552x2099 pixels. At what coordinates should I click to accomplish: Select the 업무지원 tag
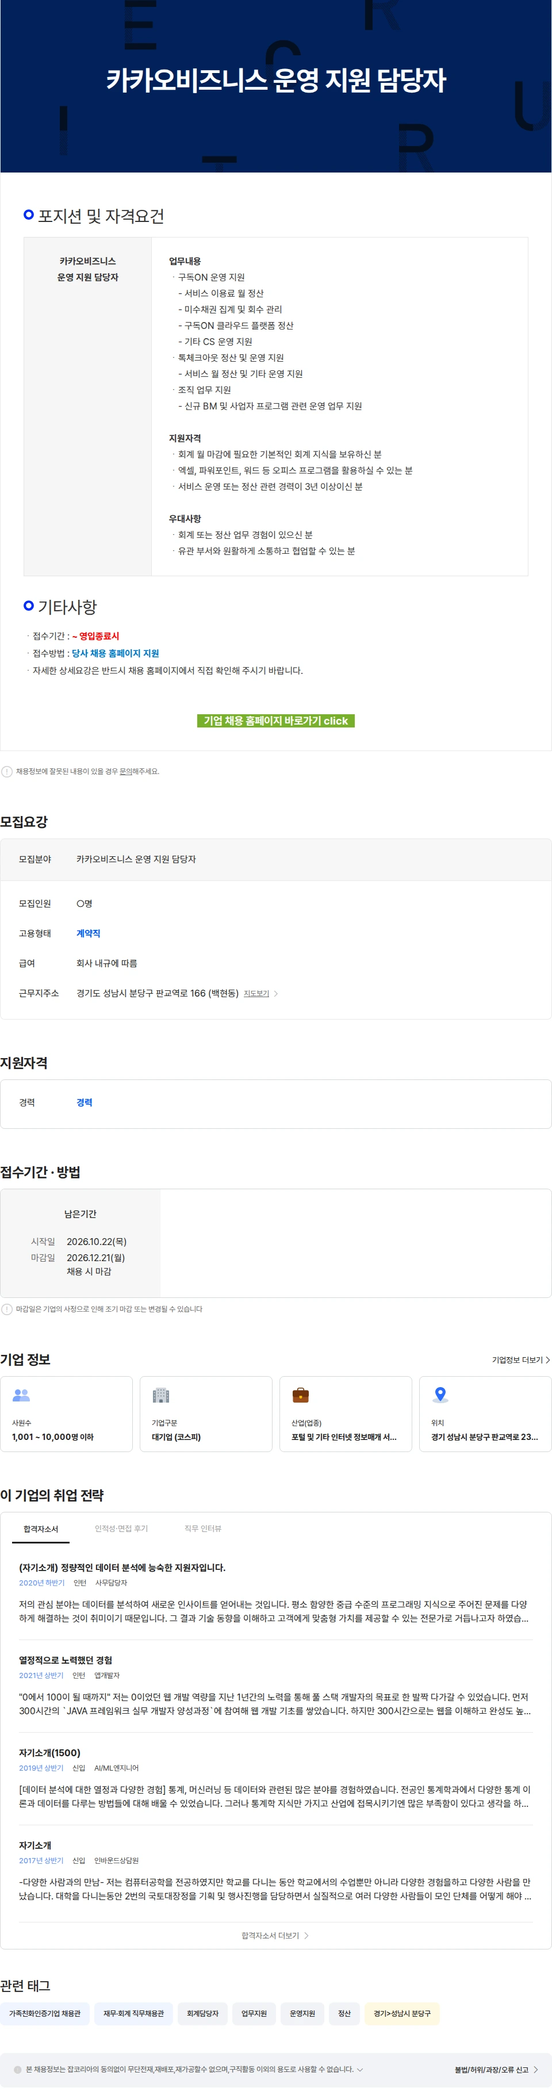(254, 2013)
